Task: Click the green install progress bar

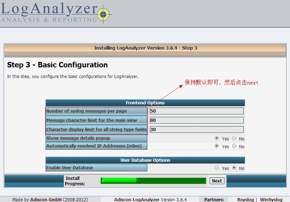Action: click(153, 181)
